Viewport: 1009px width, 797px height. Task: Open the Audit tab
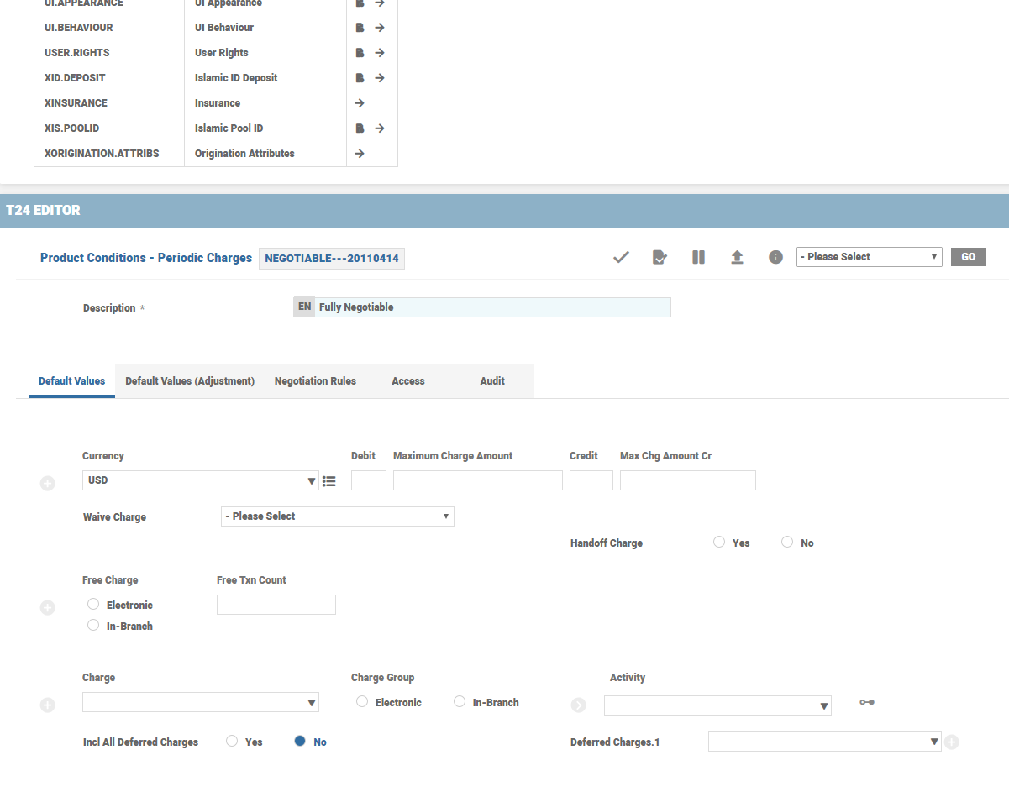492,381
